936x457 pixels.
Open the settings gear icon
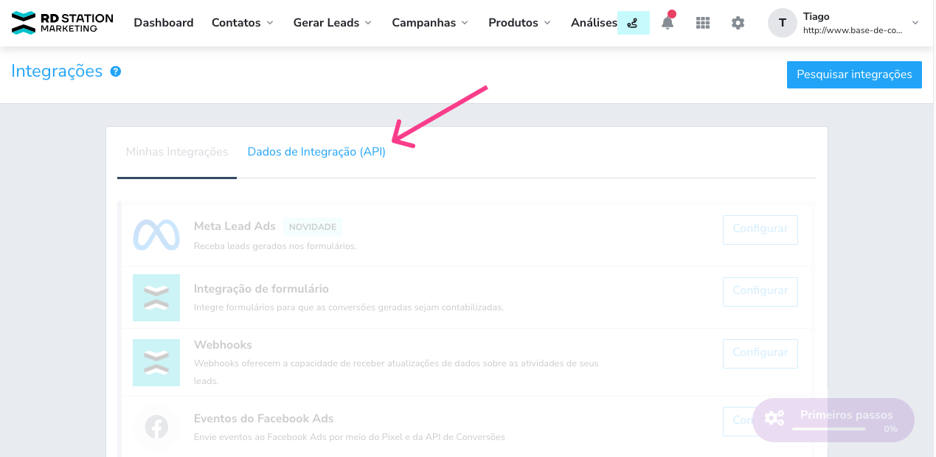[x=738, y=23]
